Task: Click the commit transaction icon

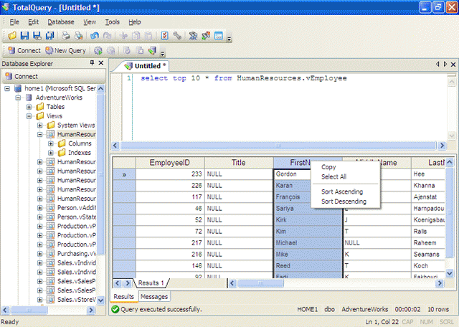Action: coord(127,51)
